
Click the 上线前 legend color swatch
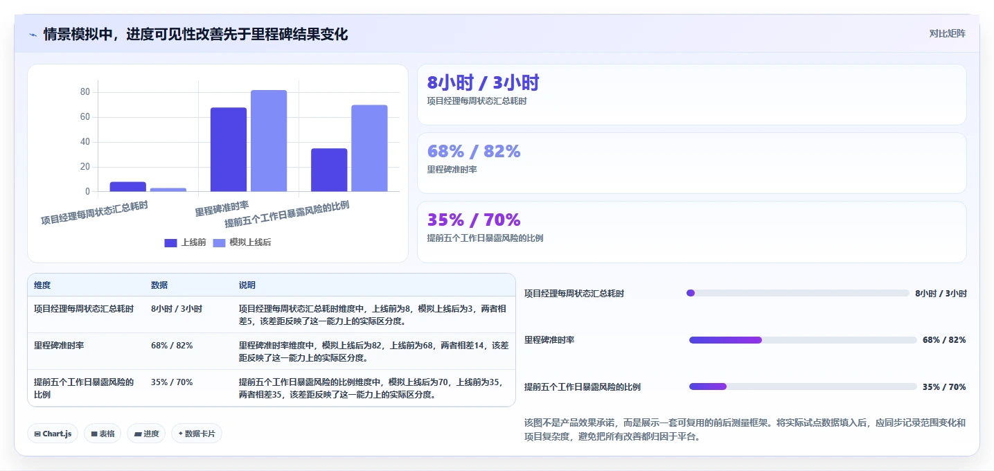pos(170,242)
